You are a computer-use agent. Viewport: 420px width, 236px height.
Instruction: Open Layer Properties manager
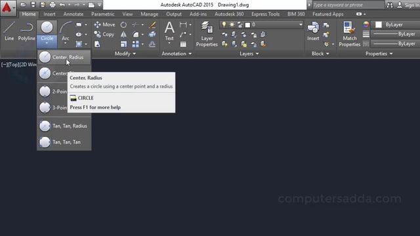coord(207,34)
